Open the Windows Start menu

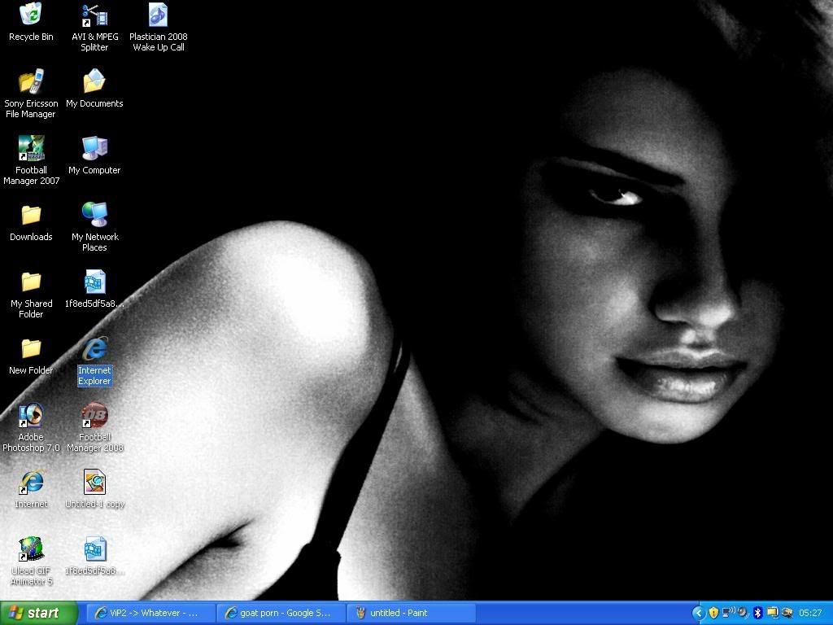pyautogui.click(x=38, y=613)
